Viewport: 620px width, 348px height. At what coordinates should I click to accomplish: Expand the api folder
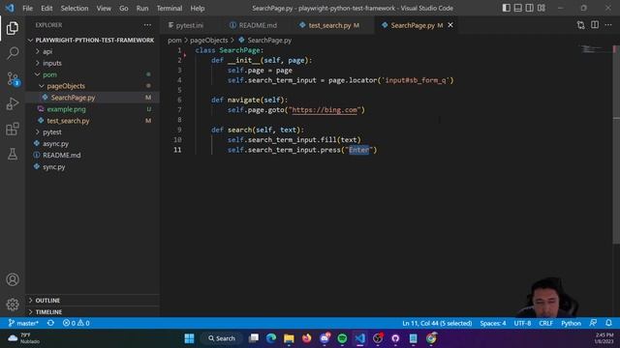click(x=92, y=51)
